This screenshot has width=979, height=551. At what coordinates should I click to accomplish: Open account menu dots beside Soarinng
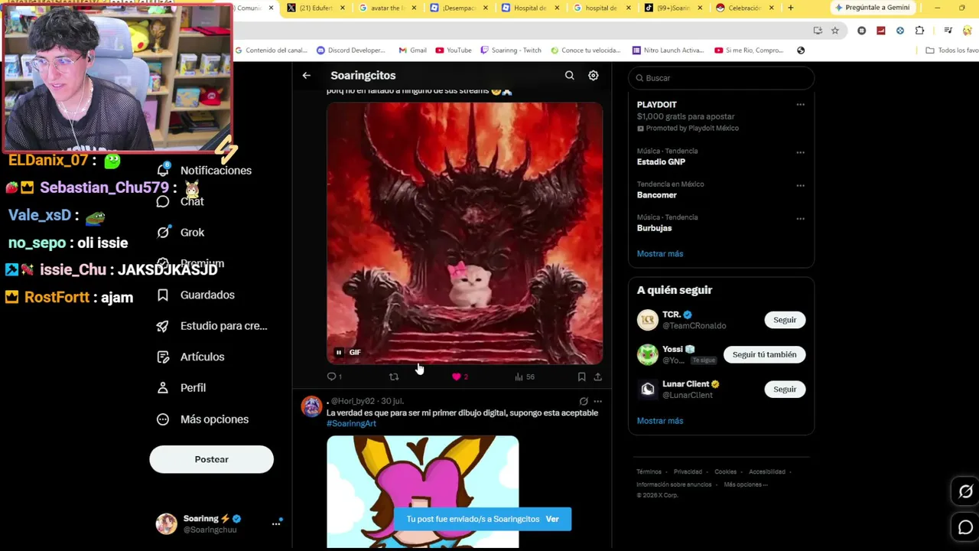(276, 523)
